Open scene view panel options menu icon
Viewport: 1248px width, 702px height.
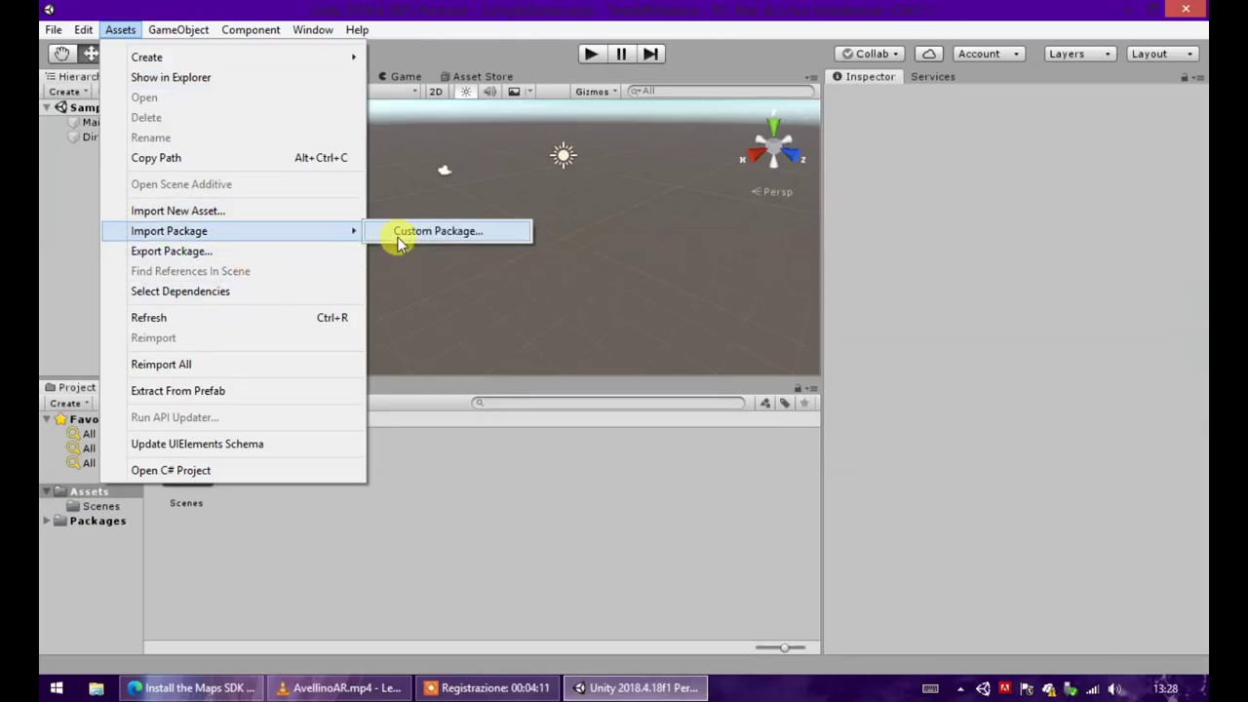811,77
